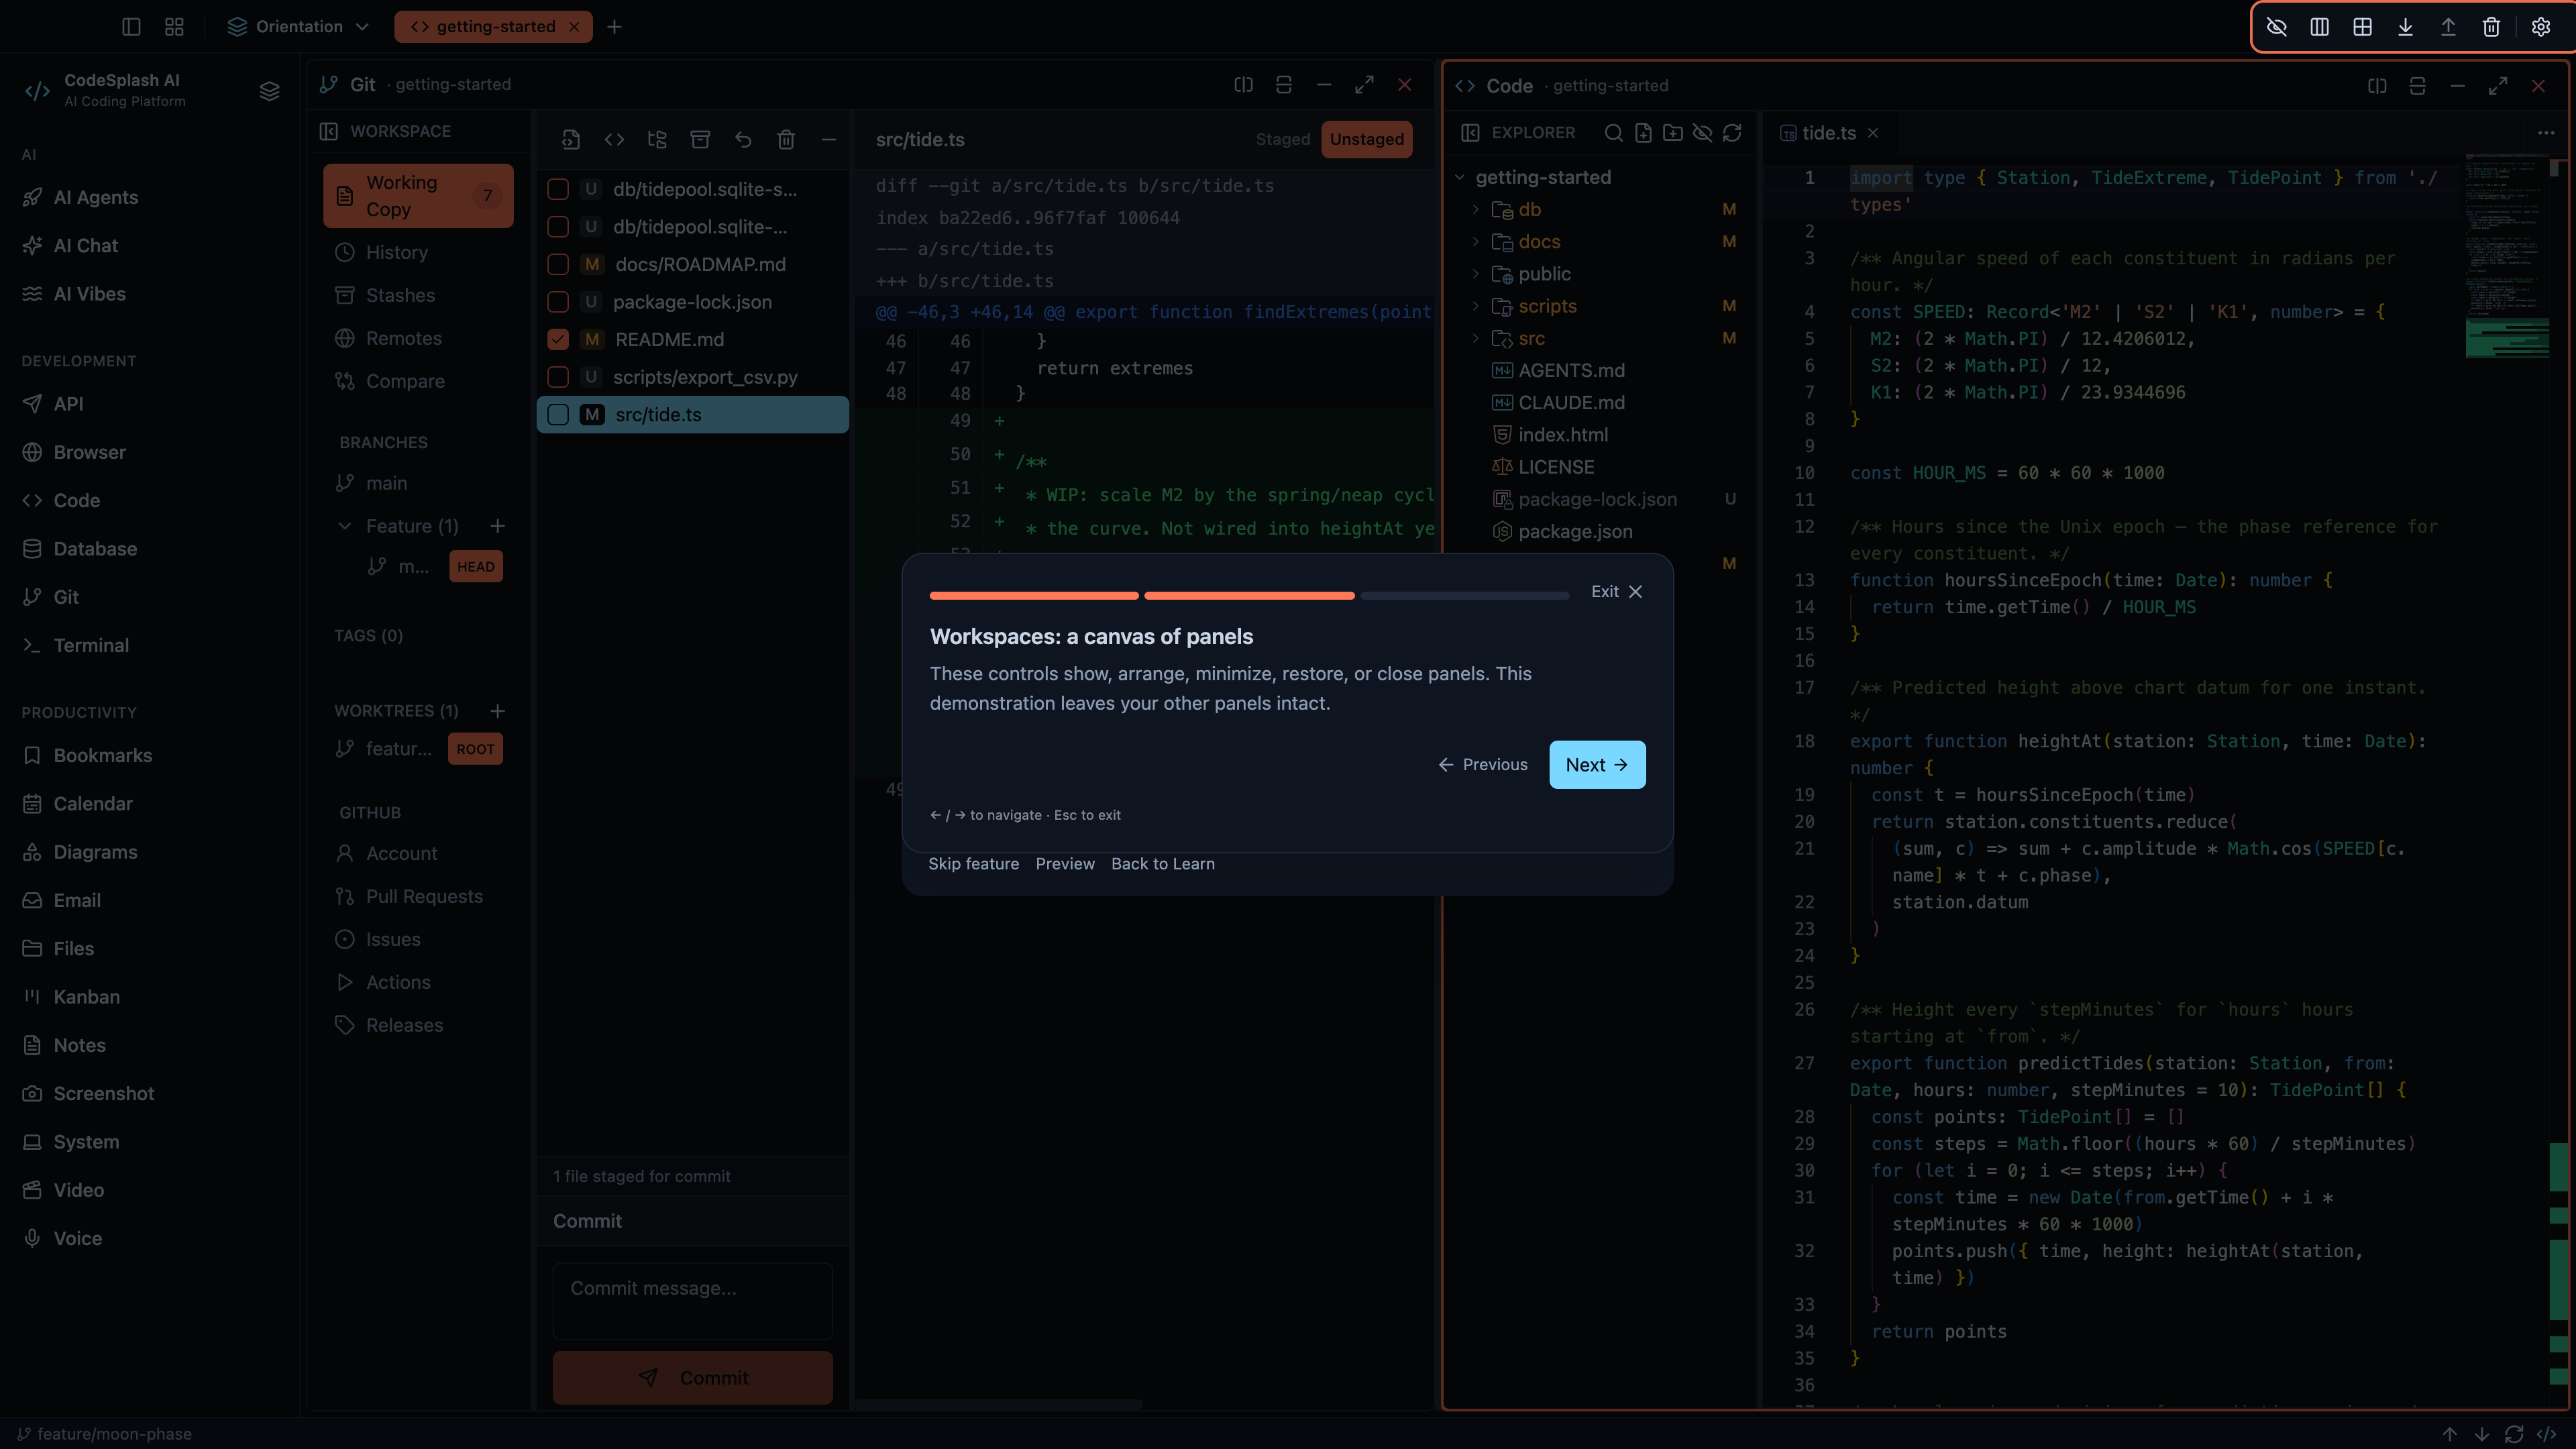Collapse the getting-started root folder
This screenshot has width=2576, height=1449.
pyautogui.click(x=1460, y=177)
